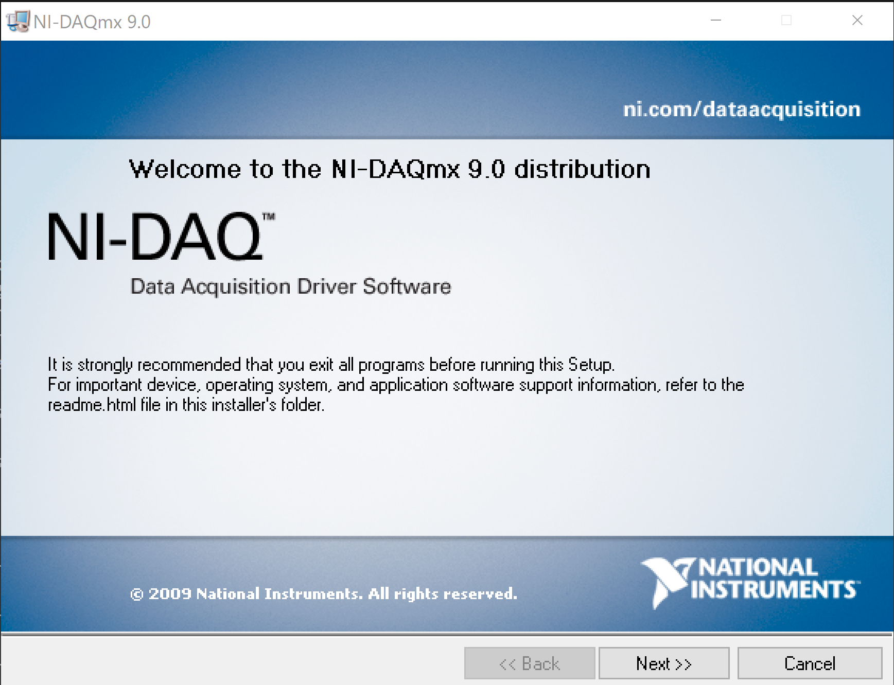Click the copyright 2009 National Instruments text

324,594
